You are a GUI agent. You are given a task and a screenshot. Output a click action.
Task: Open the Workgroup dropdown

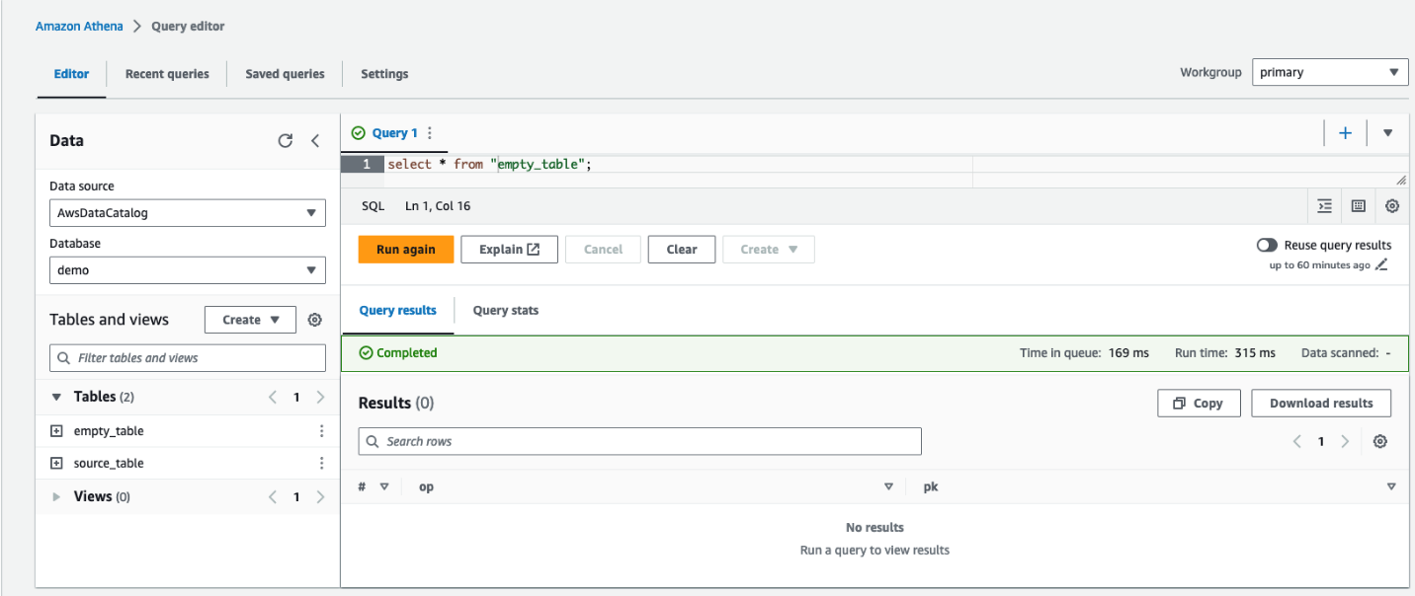(x=1329, y=71)
